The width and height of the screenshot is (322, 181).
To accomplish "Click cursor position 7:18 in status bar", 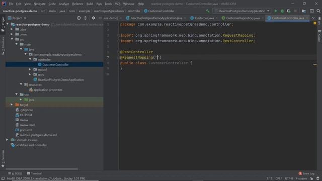I will coord(269,178).
